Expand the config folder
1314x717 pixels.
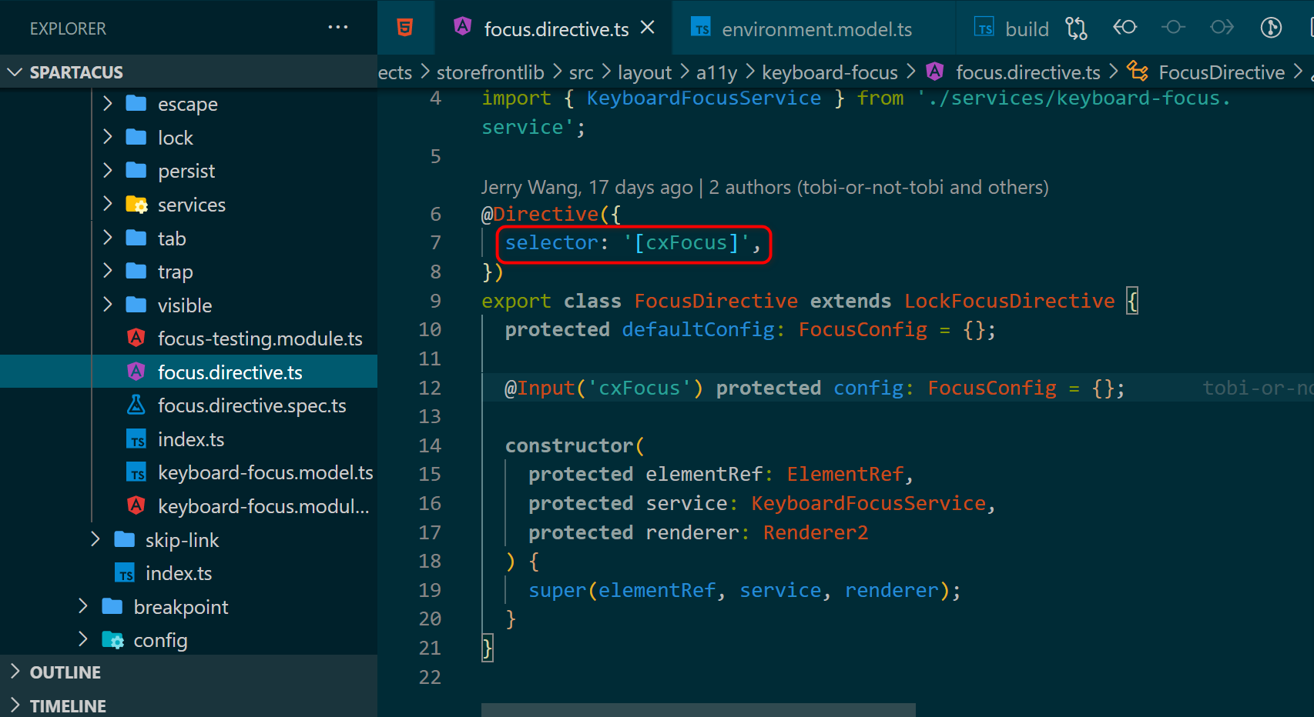pyautogui.click(x=83, y=640)
